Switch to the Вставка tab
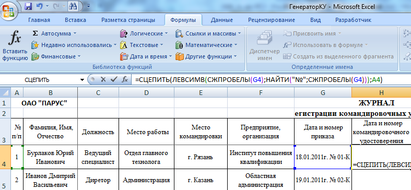 click(x=76, y=20)
